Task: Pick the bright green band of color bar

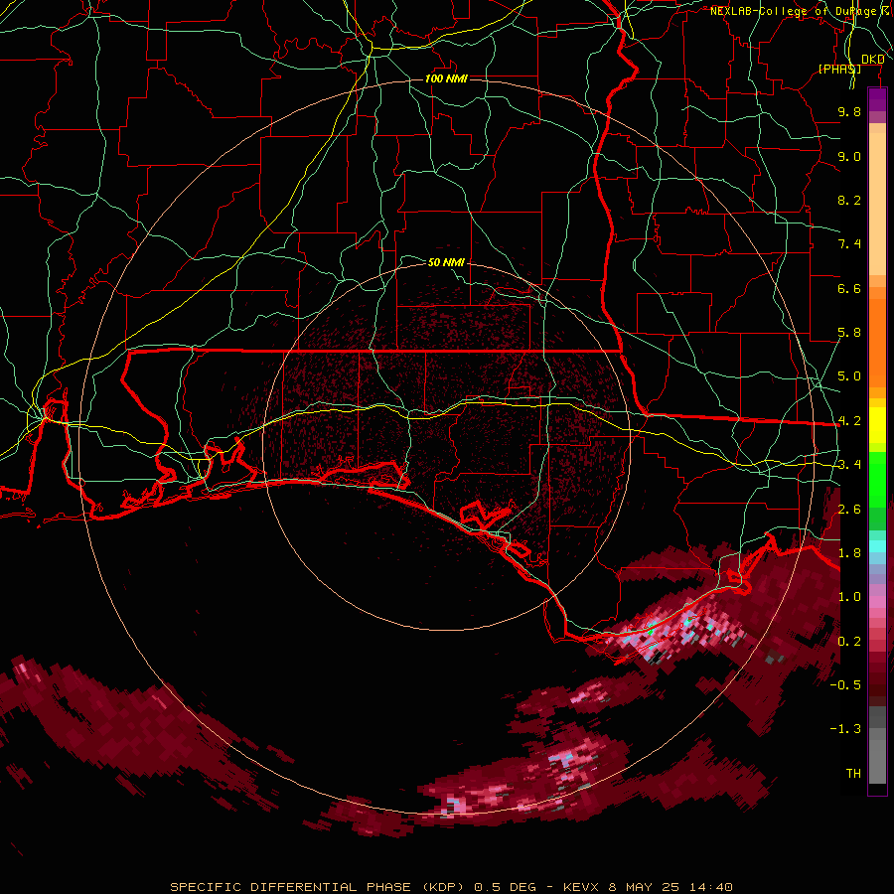Action: [x=877, y=480]
